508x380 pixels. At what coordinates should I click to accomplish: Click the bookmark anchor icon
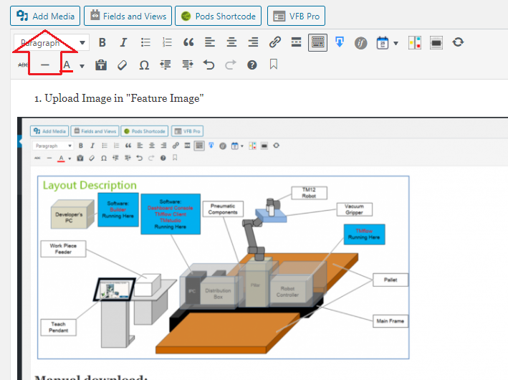pyautogui.click(x=274, y=65)
